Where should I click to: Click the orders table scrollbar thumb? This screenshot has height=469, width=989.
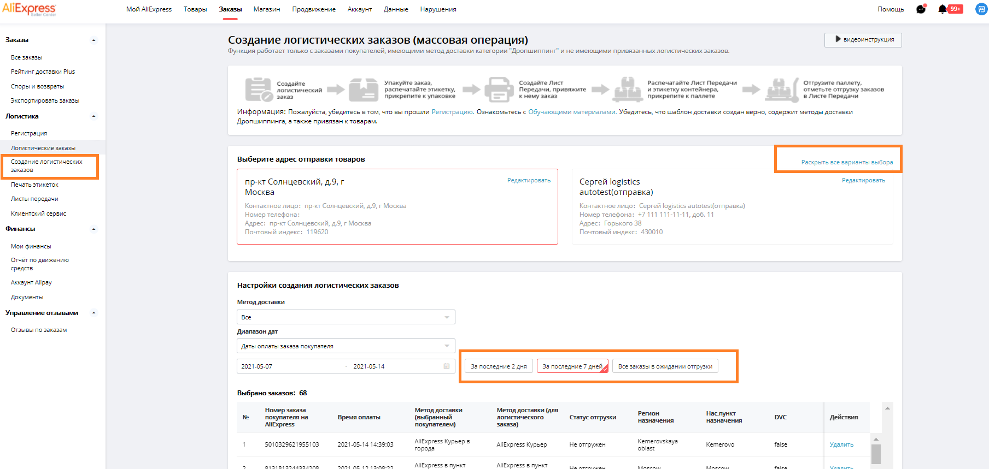click(876, 454)
